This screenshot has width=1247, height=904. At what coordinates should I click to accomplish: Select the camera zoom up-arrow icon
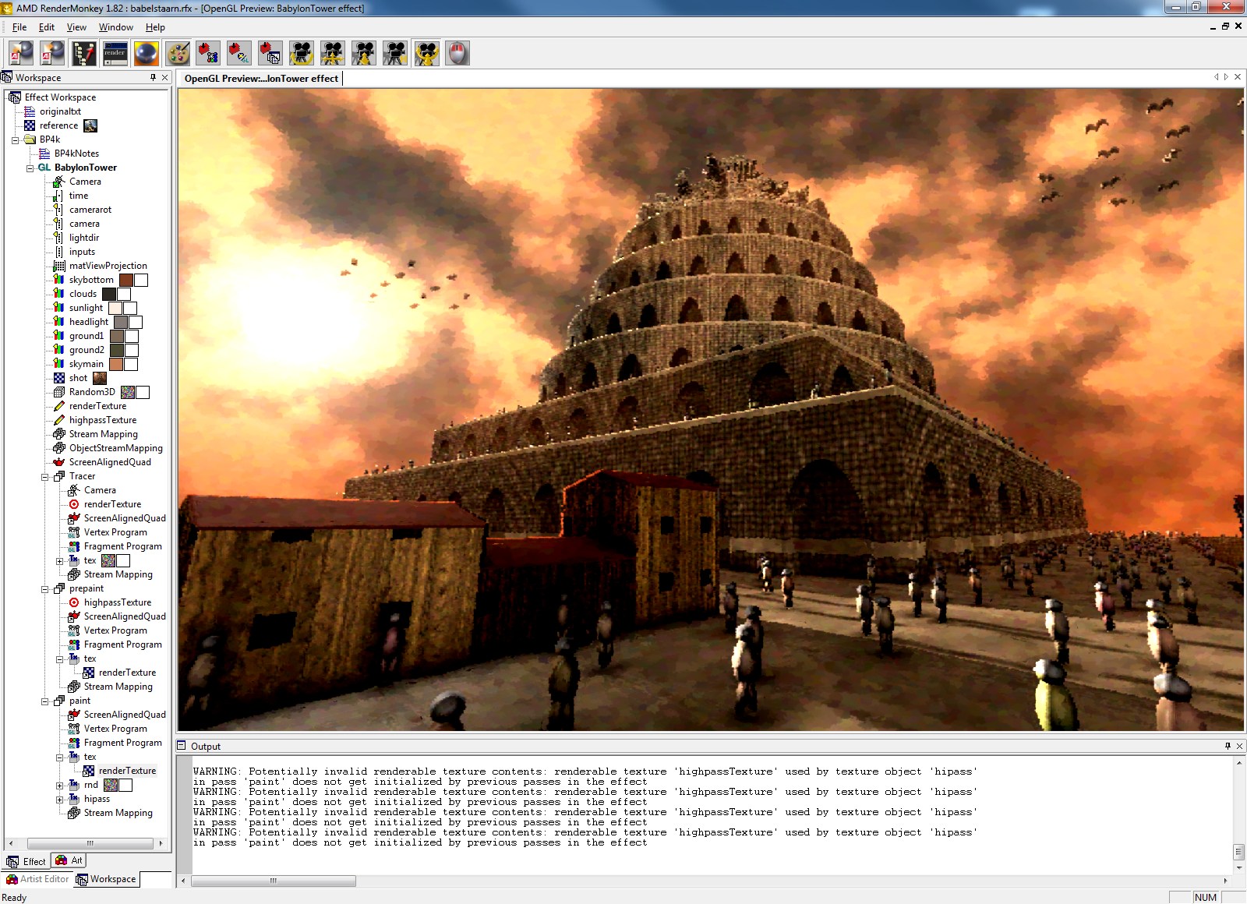(x=364, y=53)
